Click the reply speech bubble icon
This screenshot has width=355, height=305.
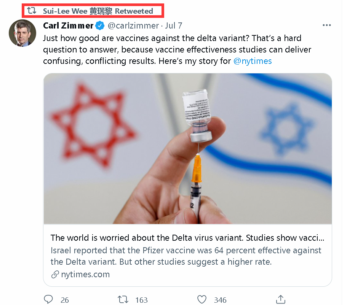[x=48, y=300]
